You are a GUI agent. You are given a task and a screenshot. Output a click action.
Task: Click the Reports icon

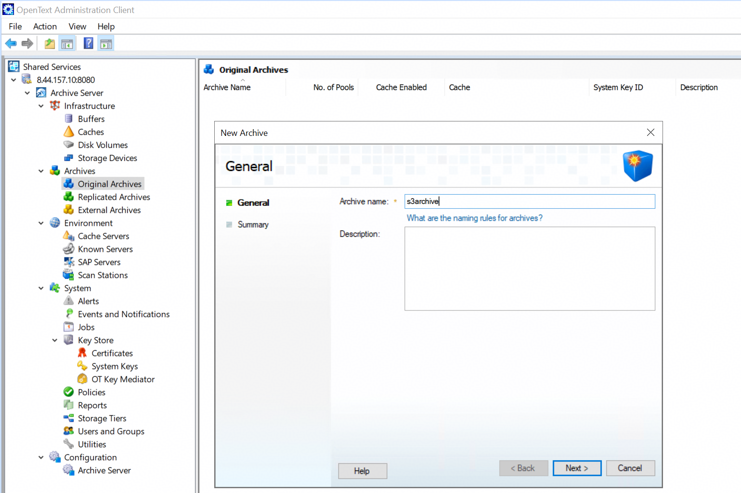point(69,405)
